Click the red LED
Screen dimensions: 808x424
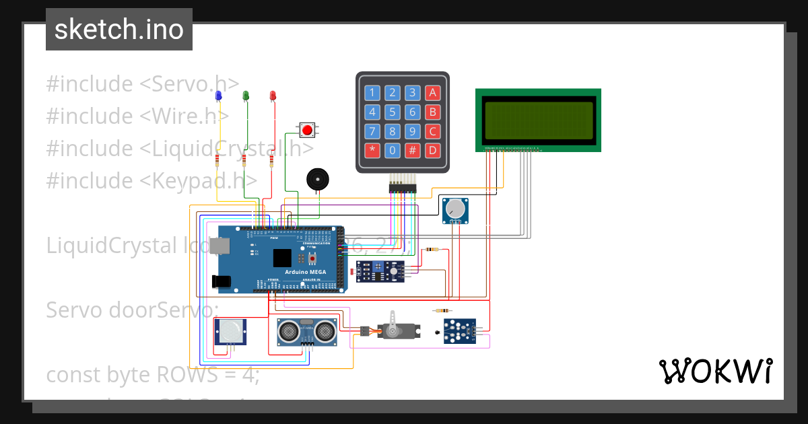coord(271,96)
